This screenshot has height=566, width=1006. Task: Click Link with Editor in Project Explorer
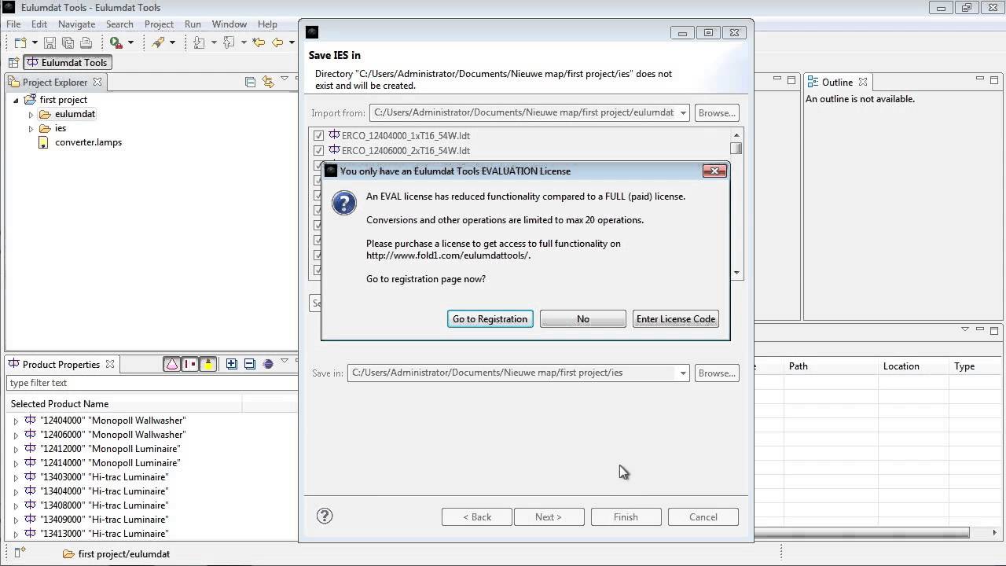click(268, 82)
